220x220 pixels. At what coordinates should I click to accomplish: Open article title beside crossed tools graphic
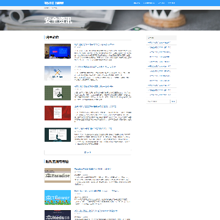tap(95, 67)
